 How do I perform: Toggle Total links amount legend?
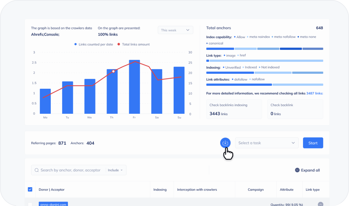click(x=134, y=44)
